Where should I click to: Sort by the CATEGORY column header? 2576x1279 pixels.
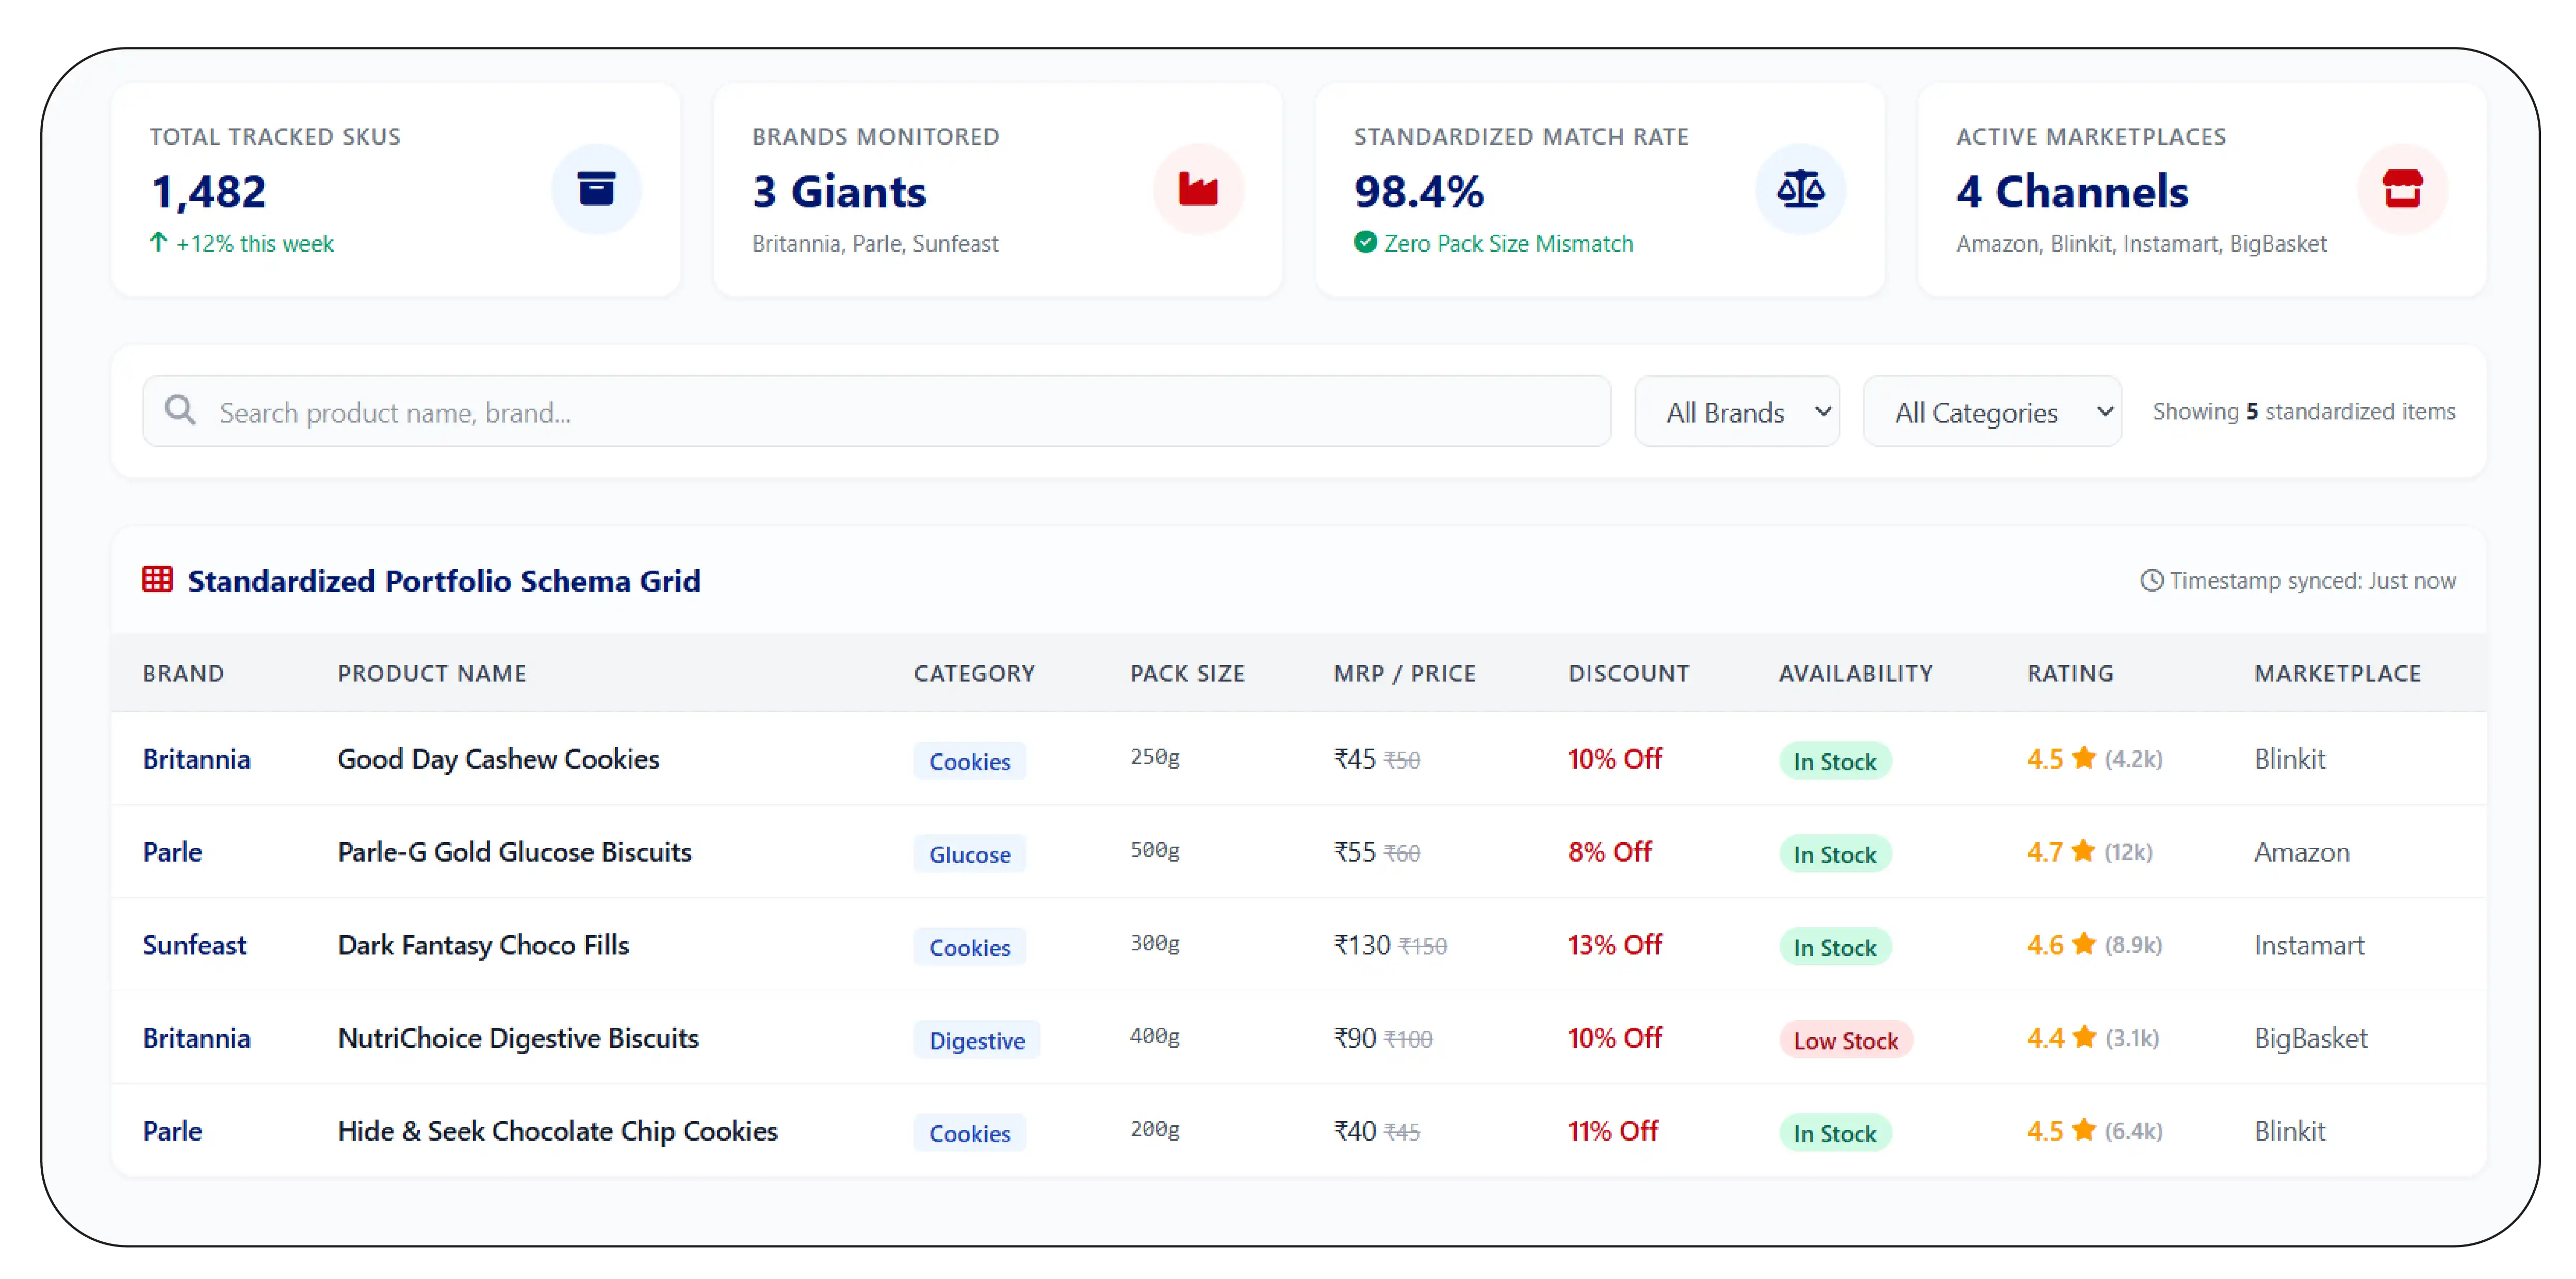(x=974, y=673)
